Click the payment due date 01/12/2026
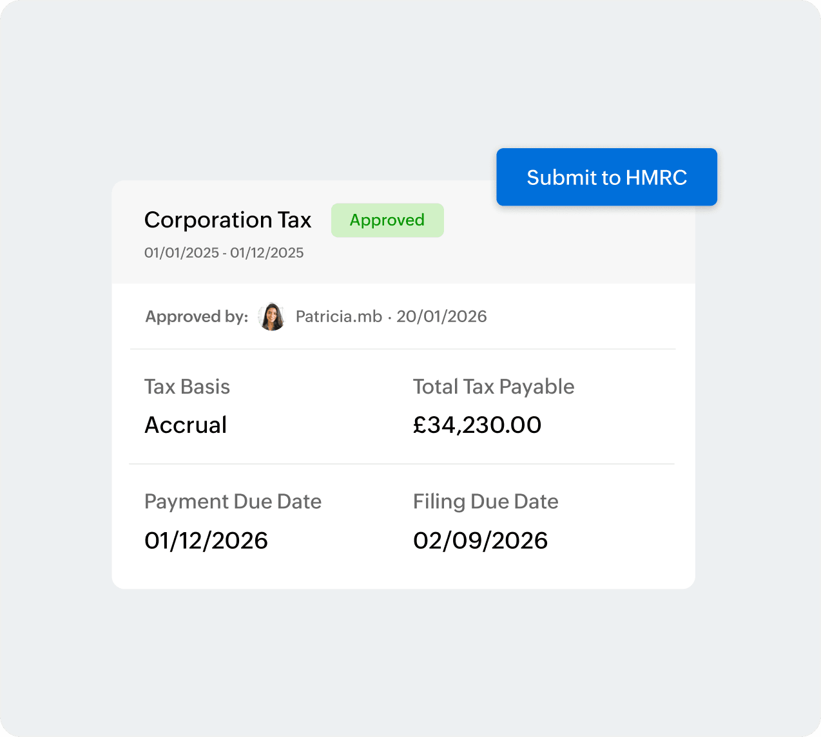The image size is (821, 737). click(x=206, y=541)
